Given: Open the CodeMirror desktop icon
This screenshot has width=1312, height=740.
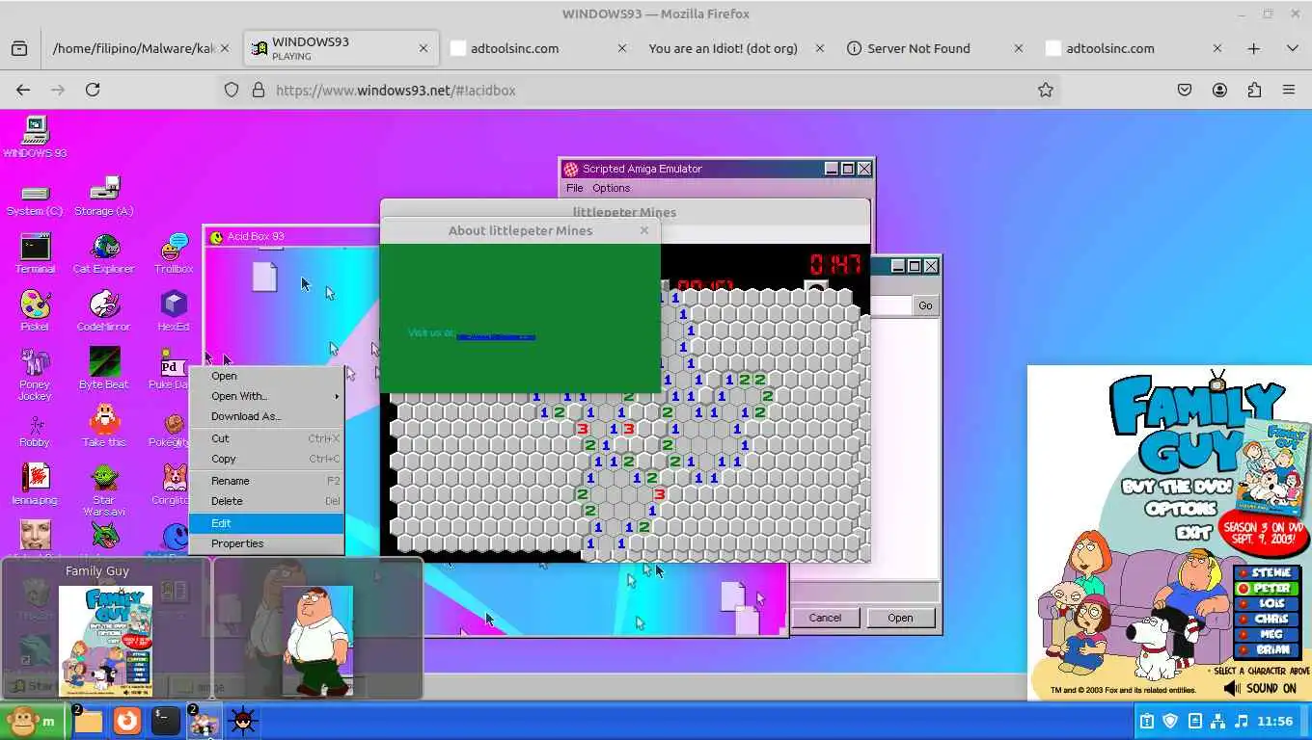Looking at the screenshot, I should [x=104, y=311].
